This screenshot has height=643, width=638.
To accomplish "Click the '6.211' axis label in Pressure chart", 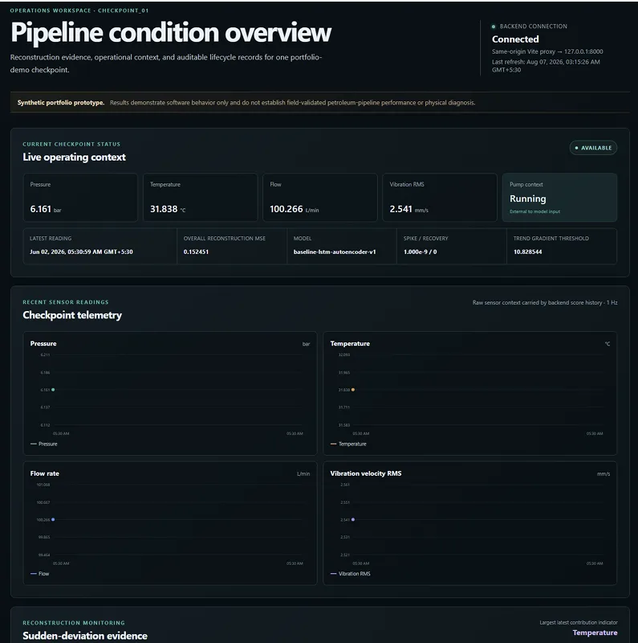I will 45,354.
